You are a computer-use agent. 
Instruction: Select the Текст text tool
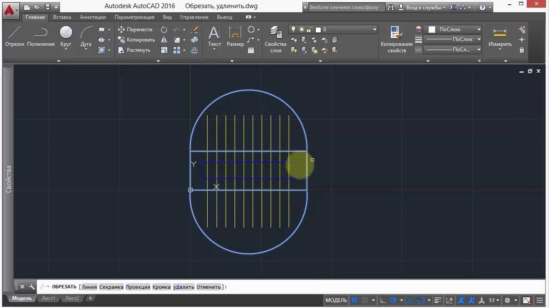coord(214,37)
